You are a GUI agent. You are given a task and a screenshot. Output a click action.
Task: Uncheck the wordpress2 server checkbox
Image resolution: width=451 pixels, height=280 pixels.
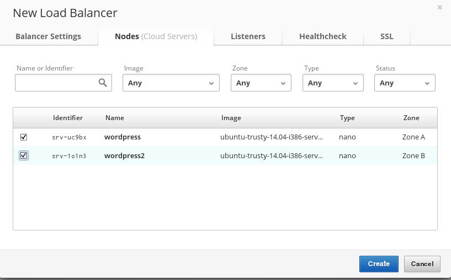click(x=24, y=155)
